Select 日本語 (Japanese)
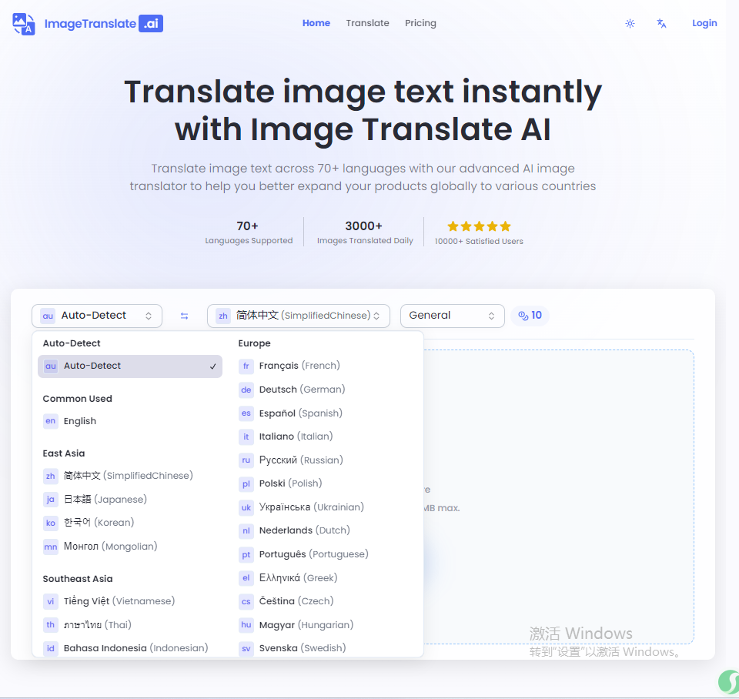The height and width of the screenshot is (699, 739). click(129, 499)
